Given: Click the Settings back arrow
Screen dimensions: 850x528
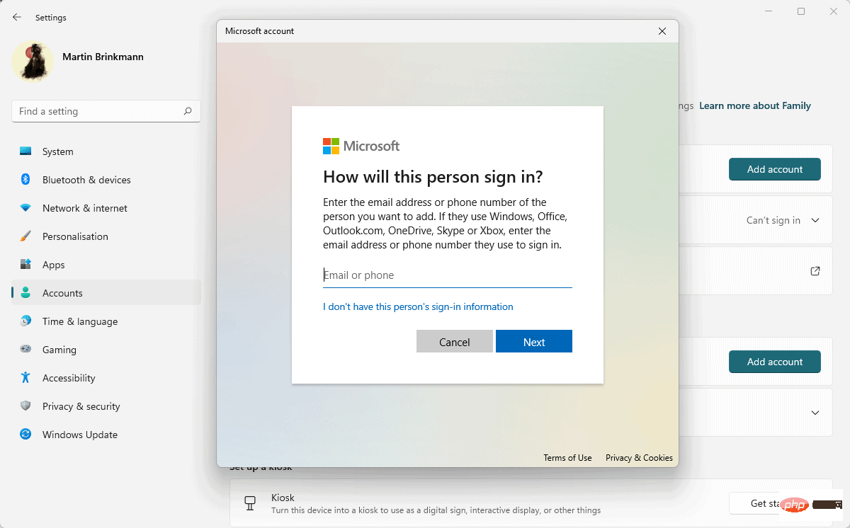Looking at the screenshot, I should (x=17, y=17).
